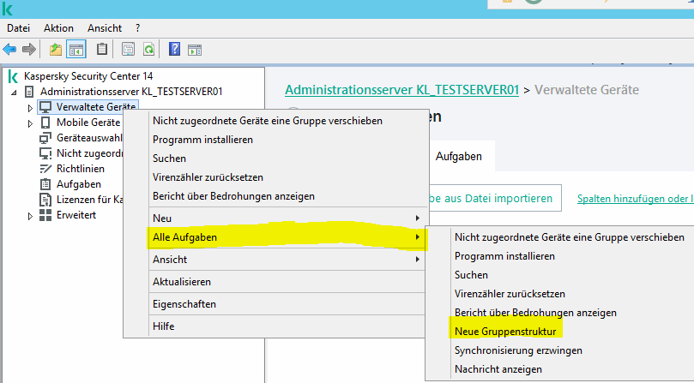Choose Hilfe in context menu
Viewport: 694px width, 383px height.
click(x=163, y=326)
